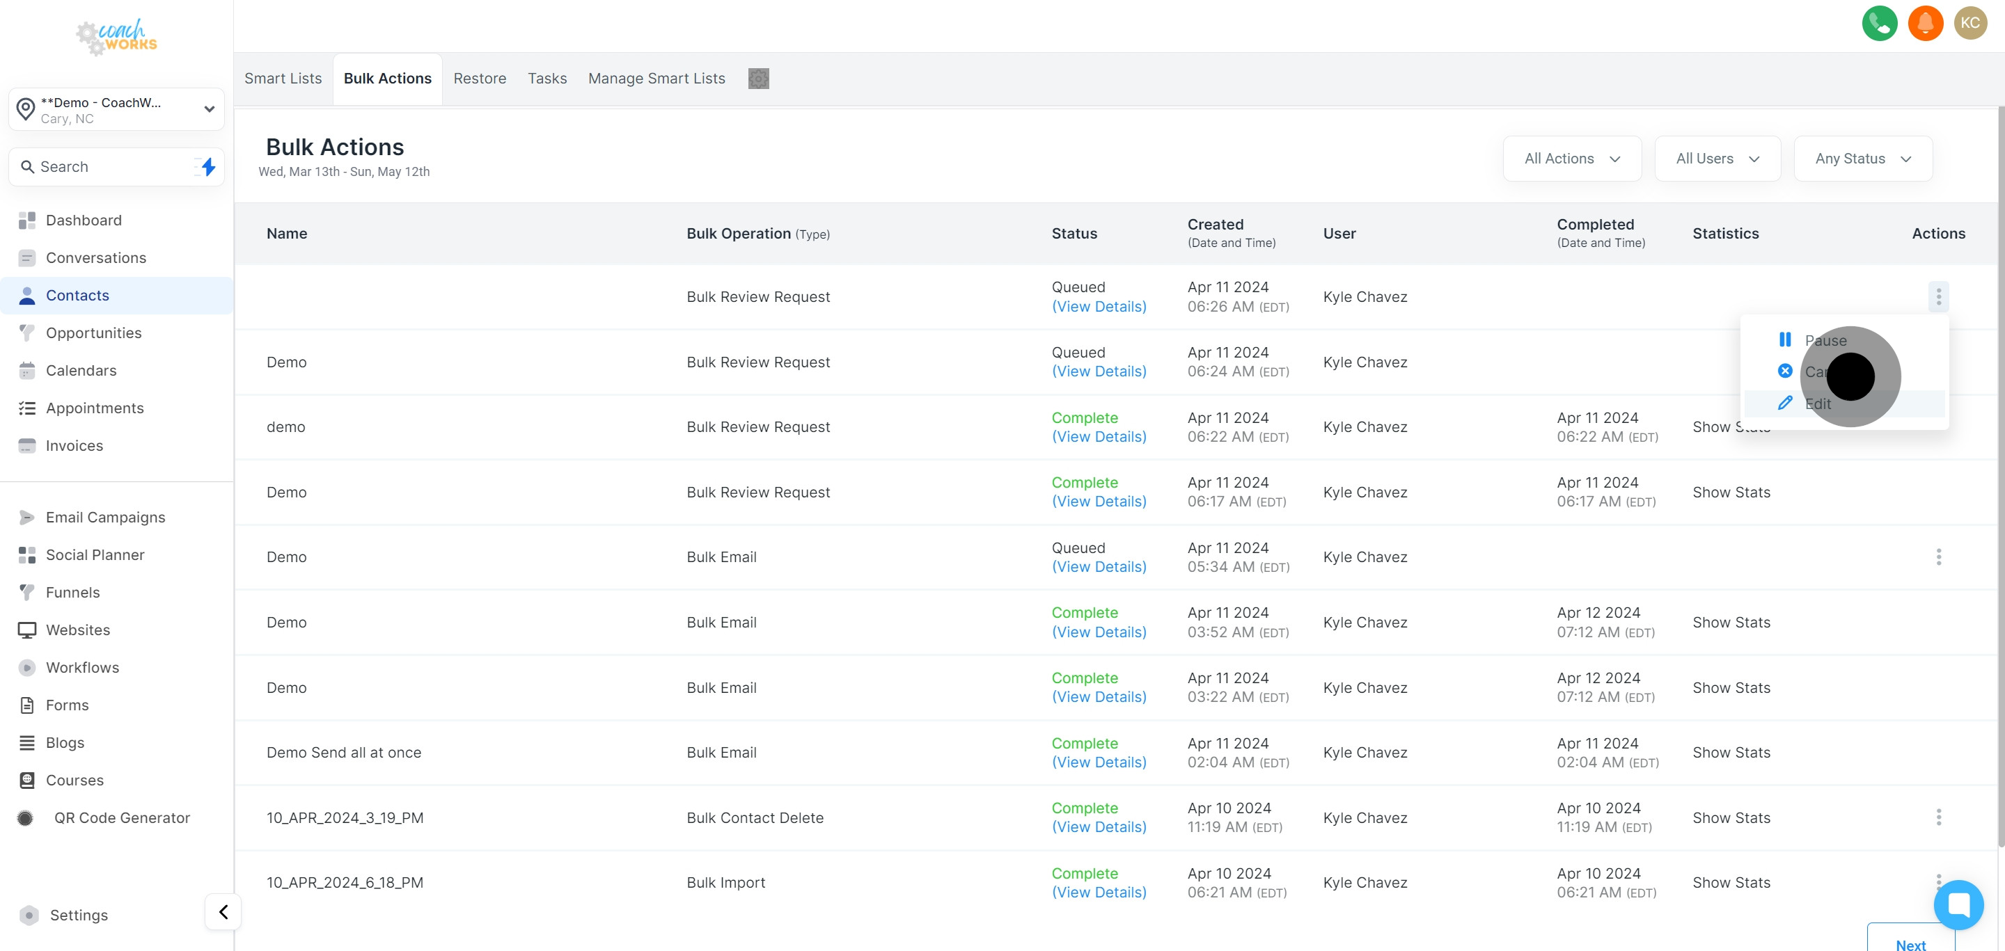This screenshot has width=2005, height=951.
Task: Click the gear icon beside Manage Smart Lists
Action: click(758, 79)
